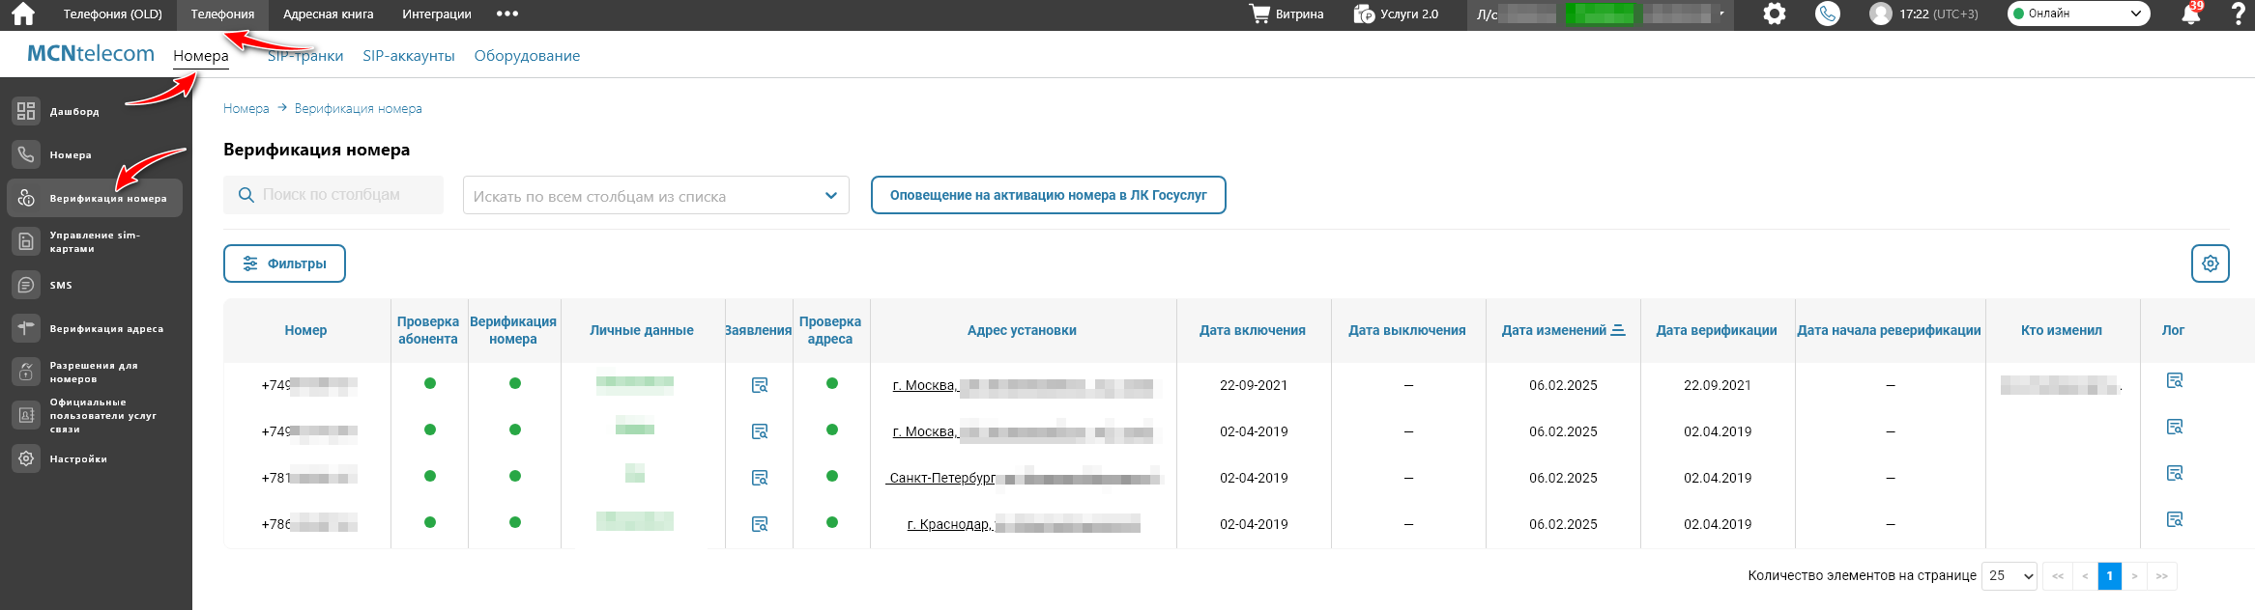Open the г. Краснодар address link
Viewport: 2255px width, 610px height.
pyautogui.click(x=1023, y=524)
